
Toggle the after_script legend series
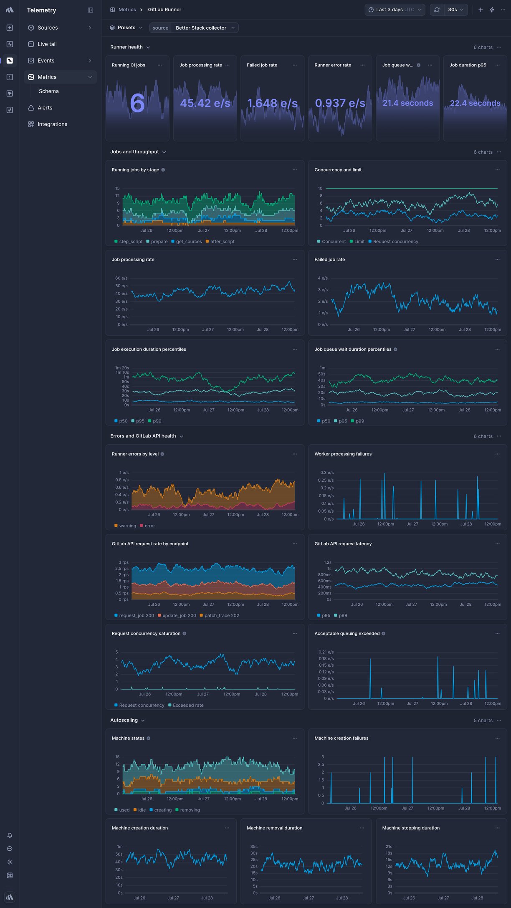tap(220, 242)
